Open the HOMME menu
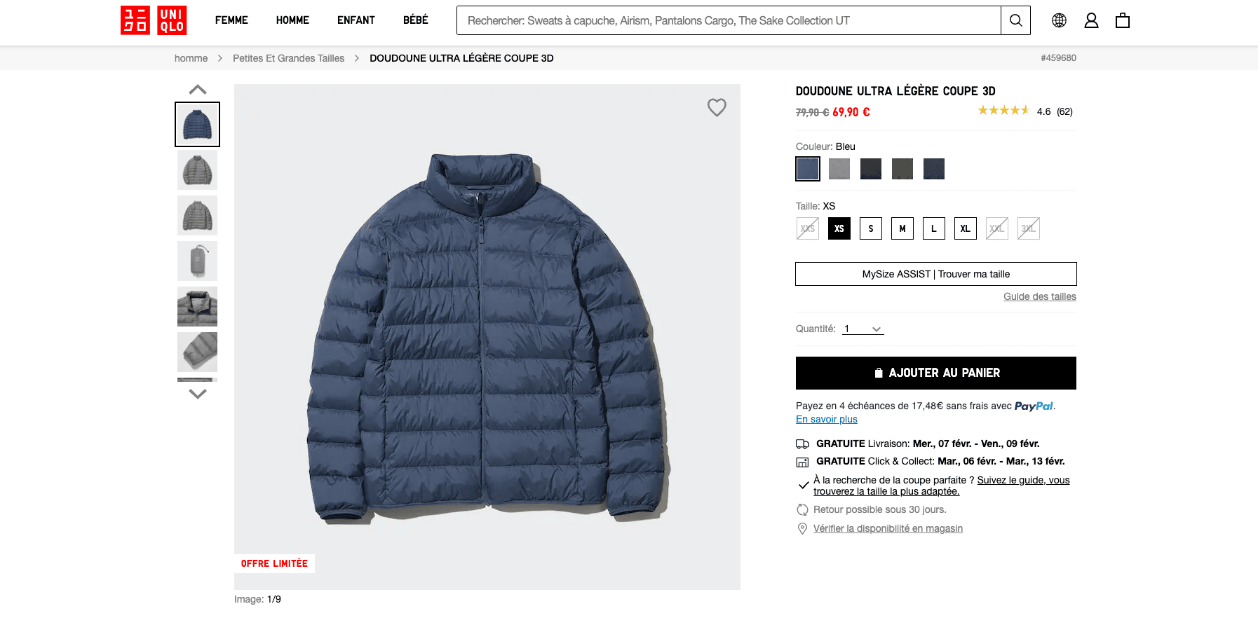Image resolution: width=1258 pixels, height=639 pixels. click(x=292, y=20)
